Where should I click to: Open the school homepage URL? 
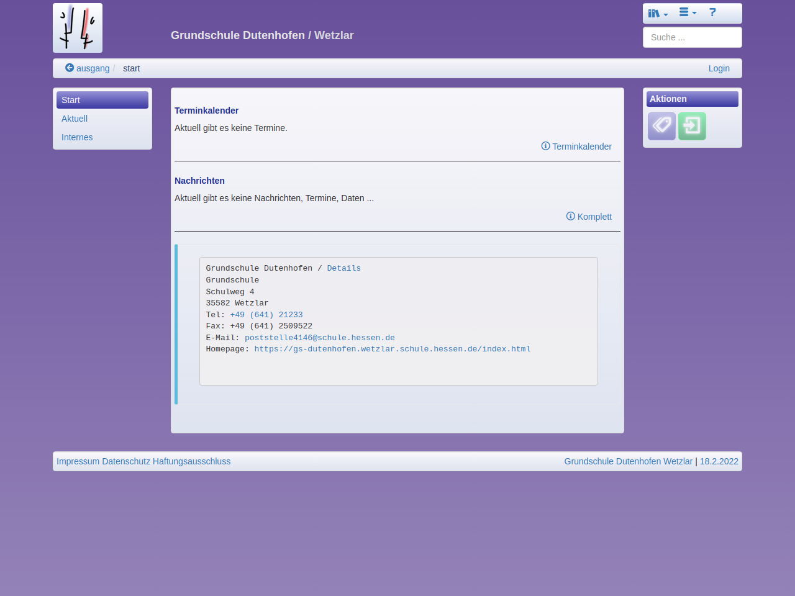click(x=392, y=349)
